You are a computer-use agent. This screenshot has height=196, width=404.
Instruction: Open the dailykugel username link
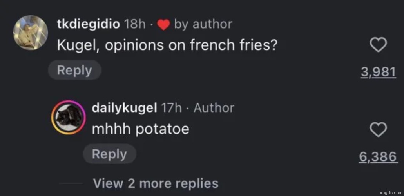point(124,108)
